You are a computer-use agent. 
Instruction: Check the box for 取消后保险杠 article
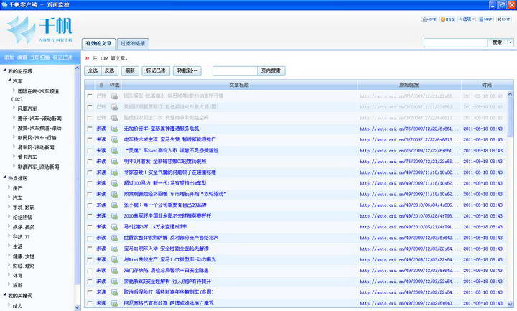click(x=90, y=292)
